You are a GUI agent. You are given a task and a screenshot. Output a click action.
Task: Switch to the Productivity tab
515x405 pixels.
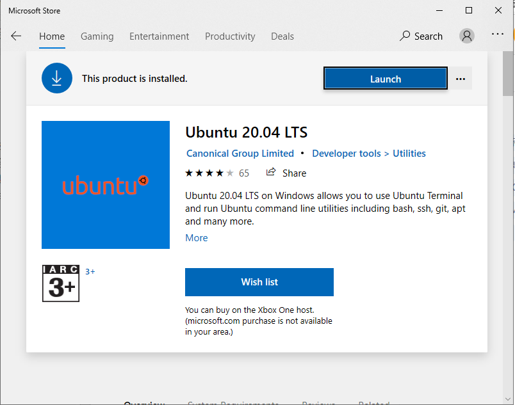pos(230,36)
